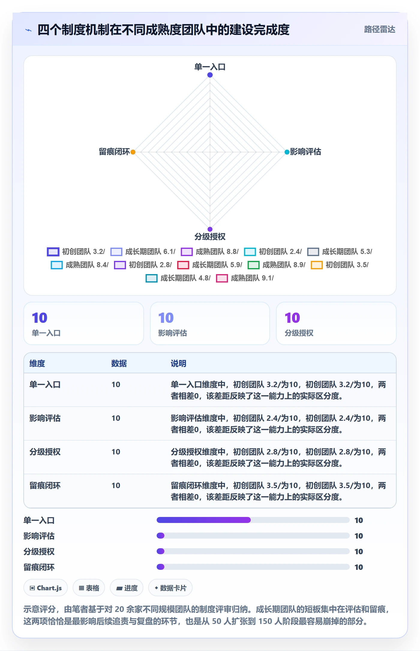Toggle the 初创团队 3.2/ legend series

click(76, 252)
